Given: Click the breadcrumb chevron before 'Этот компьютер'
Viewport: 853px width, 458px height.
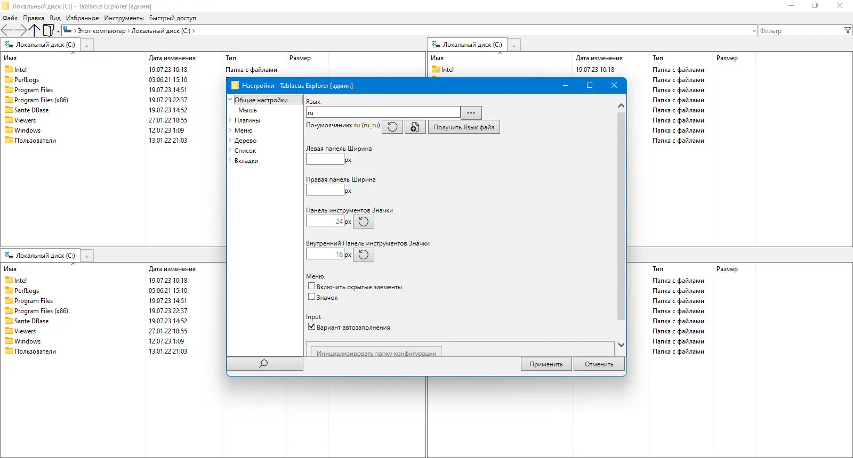Looking at the screenshot, I should click(x=75, y=31).
